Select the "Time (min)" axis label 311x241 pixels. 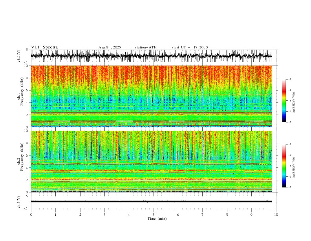157,219
